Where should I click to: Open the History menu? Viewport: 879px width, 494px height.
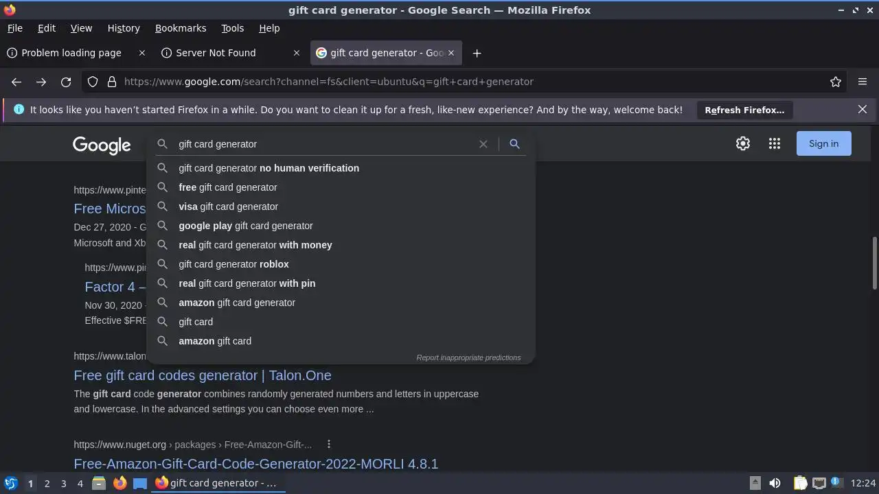[x=124, y=28]
